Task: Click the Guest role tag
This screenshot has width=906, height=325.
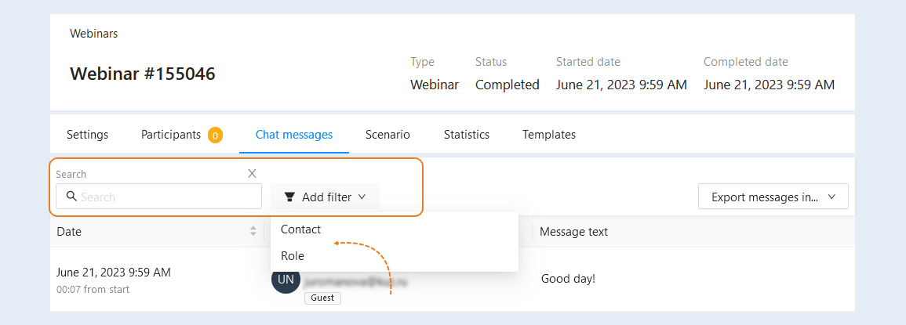Action: tap(323, 298)
